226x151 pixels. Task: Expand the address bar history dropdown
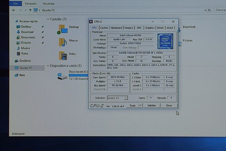(205, 10)
